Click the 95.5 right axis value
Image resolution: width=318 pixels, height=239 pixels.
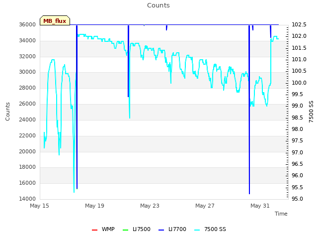[297, 187]
